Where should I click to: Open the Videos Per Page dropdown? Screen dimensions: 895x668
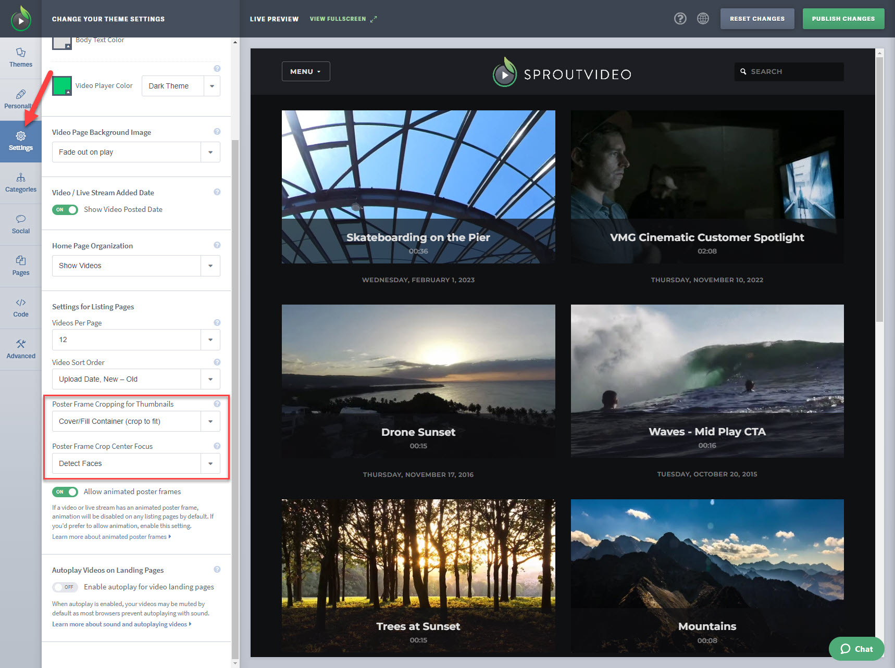click(136, 339)
